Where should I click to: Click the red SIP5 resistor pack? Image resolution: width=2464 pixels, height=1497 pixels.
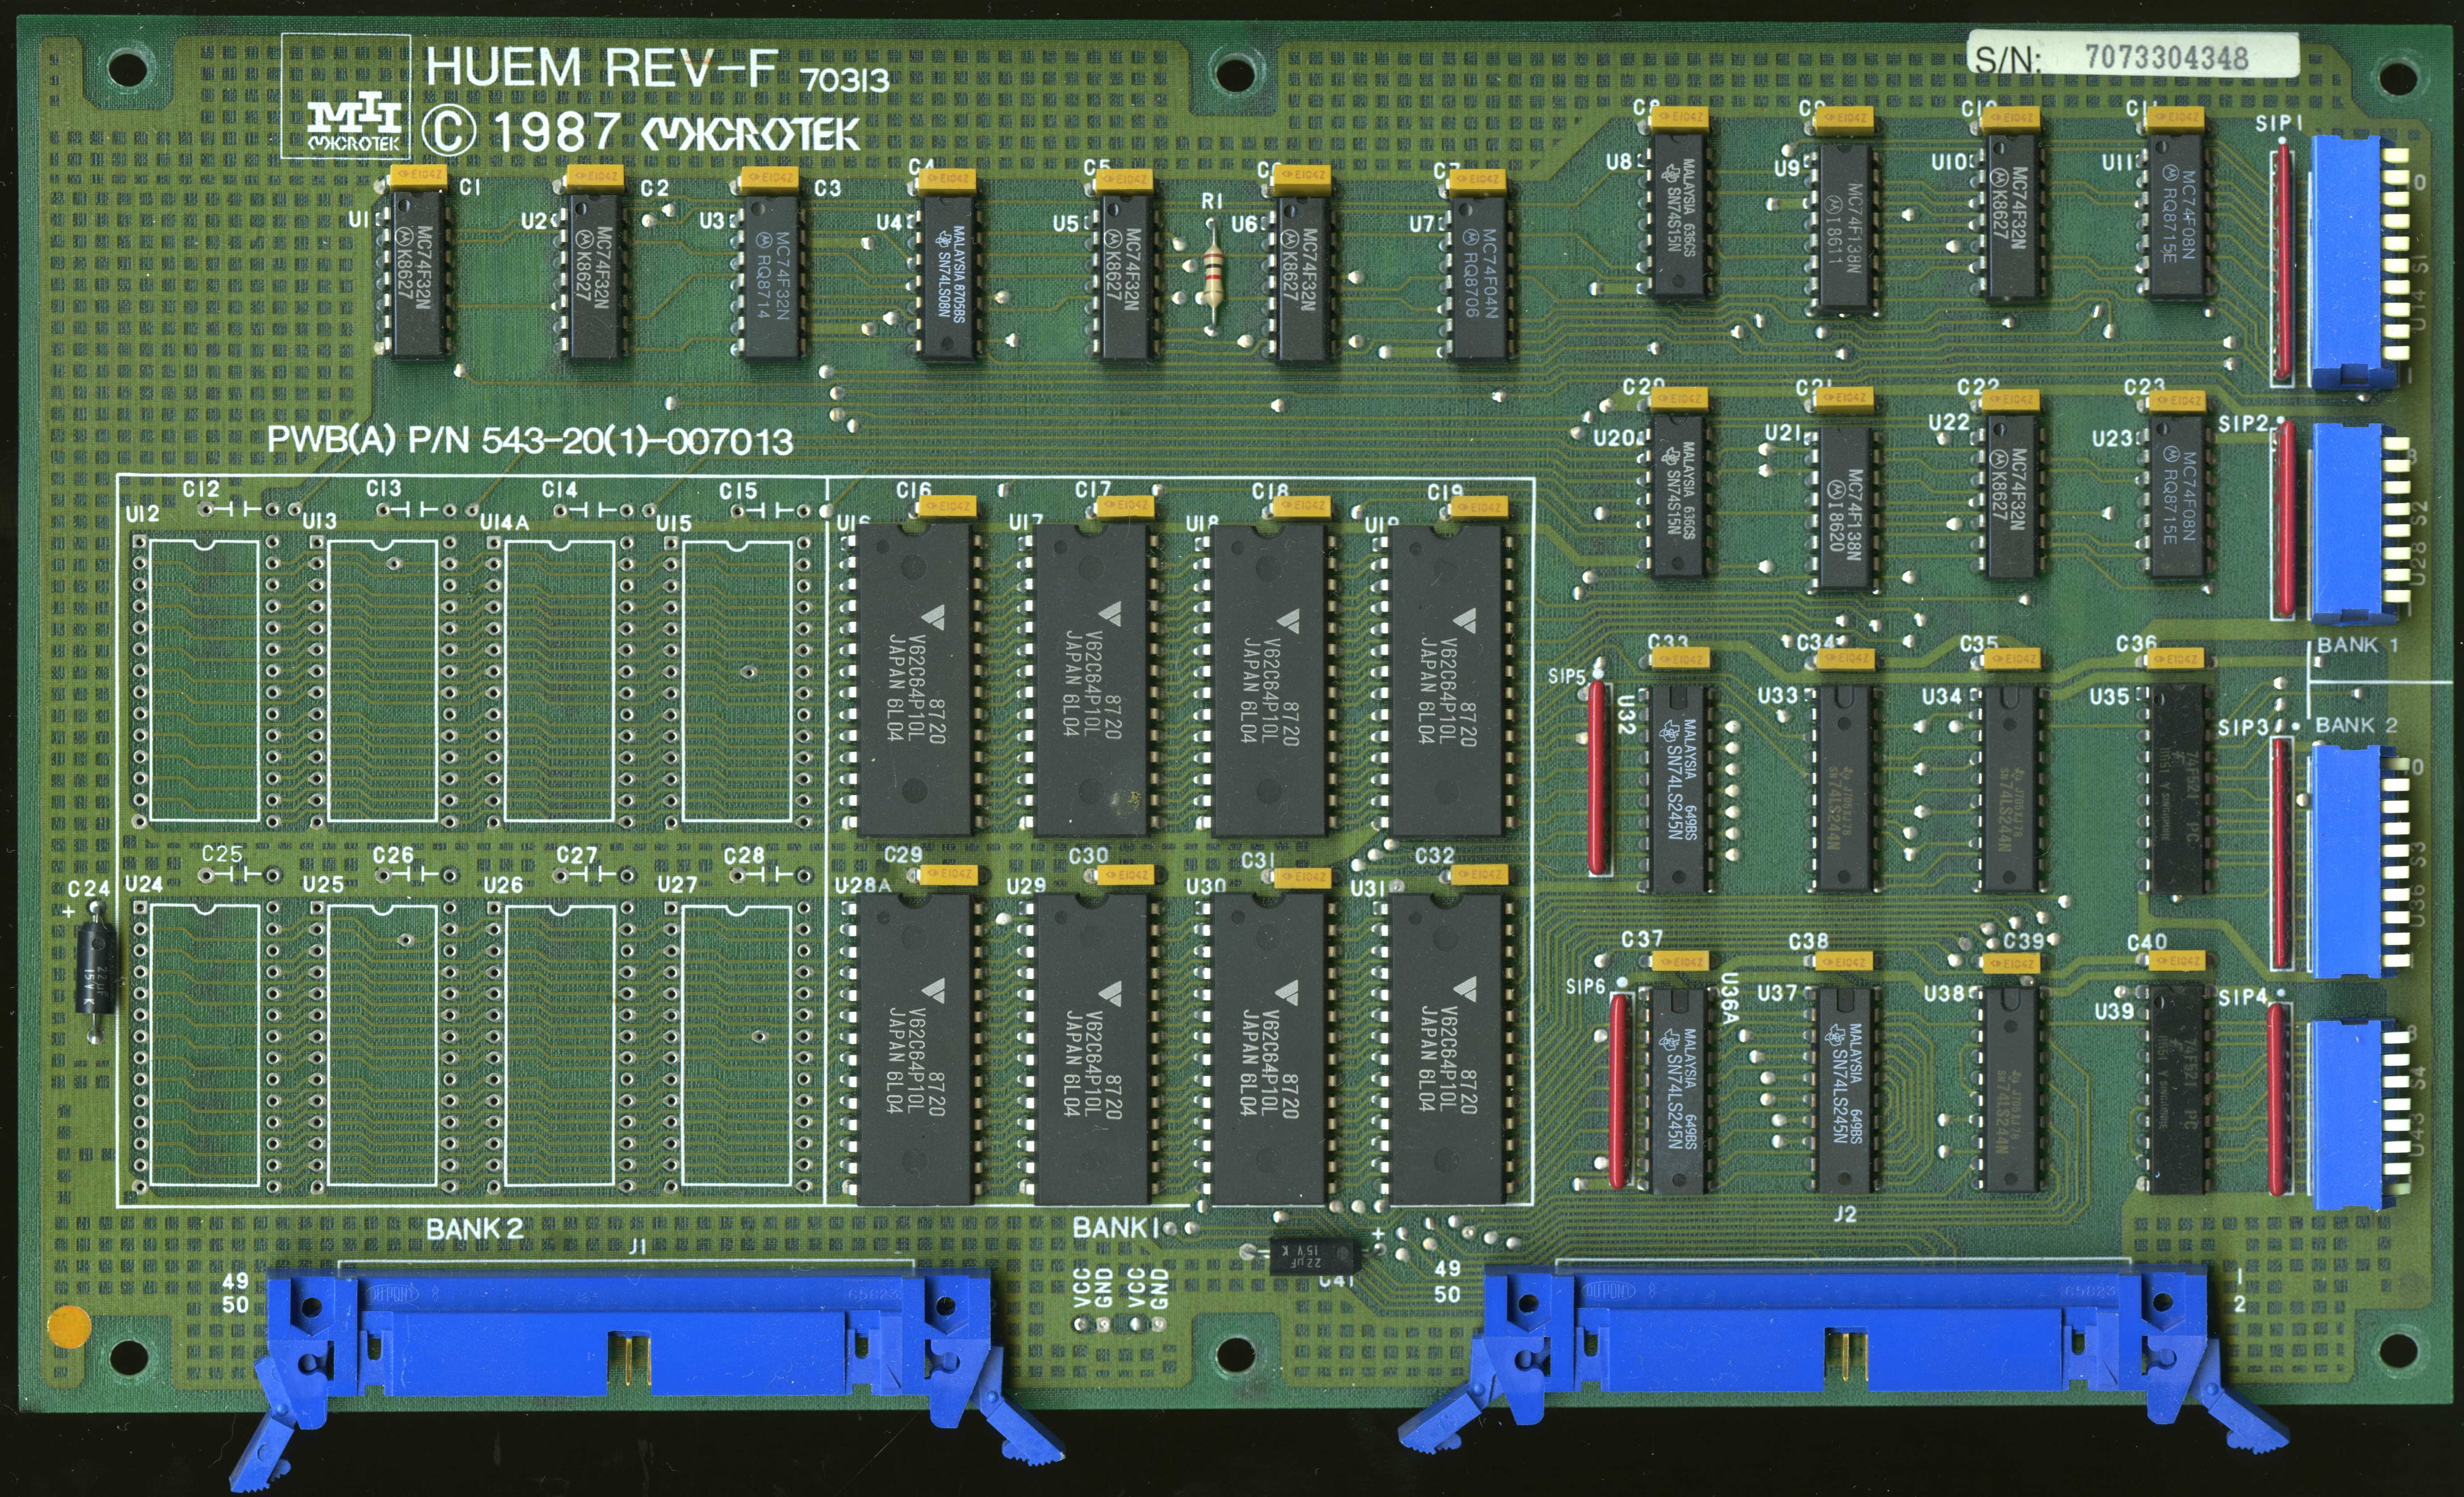pyautogui.click(x=1597, y=776)
